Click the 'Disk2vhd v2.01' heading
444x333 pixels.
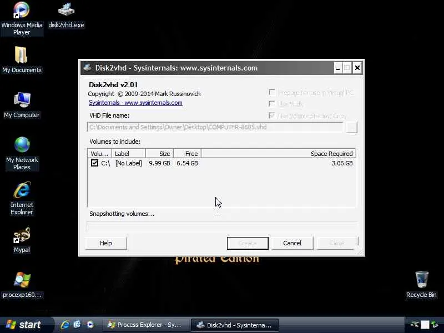coord(113,85)
